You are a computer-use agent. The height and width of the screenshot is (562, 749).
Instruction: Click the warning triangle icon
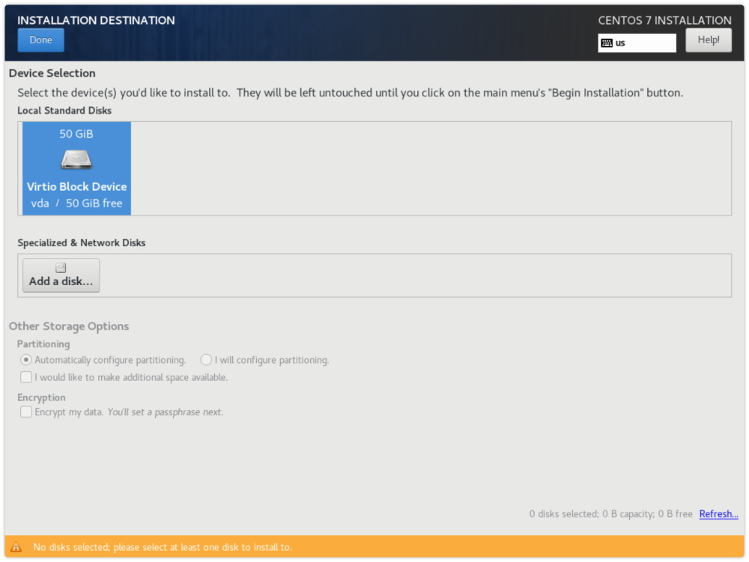[x=16, y=547]
